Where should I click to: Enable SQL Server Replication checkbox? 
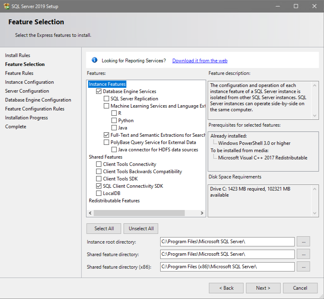106,99
